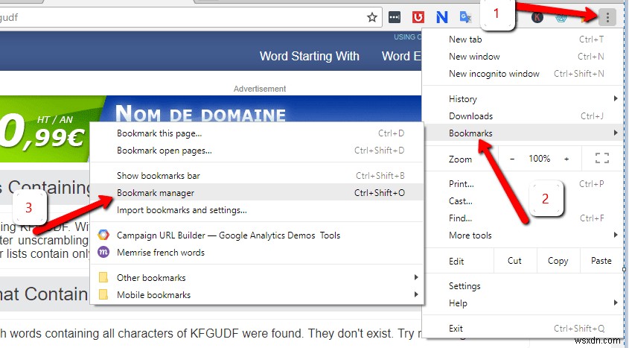Decrease zoom with the minus button
629x348 pixels.
tap(512, 159)
